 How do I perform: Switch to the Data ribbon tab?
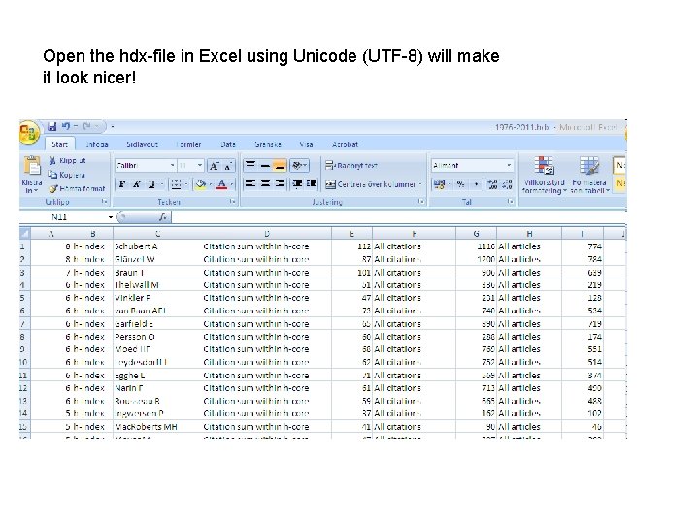[x=228, y=144]
